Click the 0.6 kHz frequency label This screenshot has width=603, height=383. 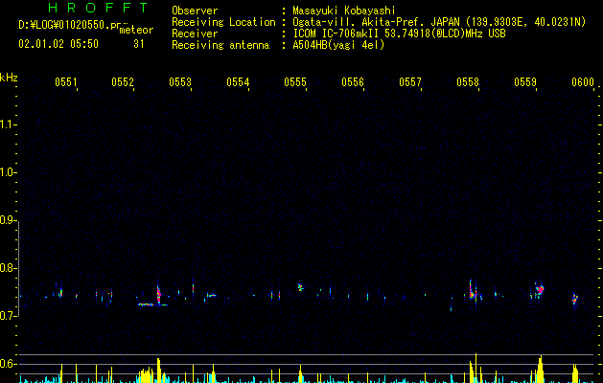pyautogui.click(x=9, y=364)
